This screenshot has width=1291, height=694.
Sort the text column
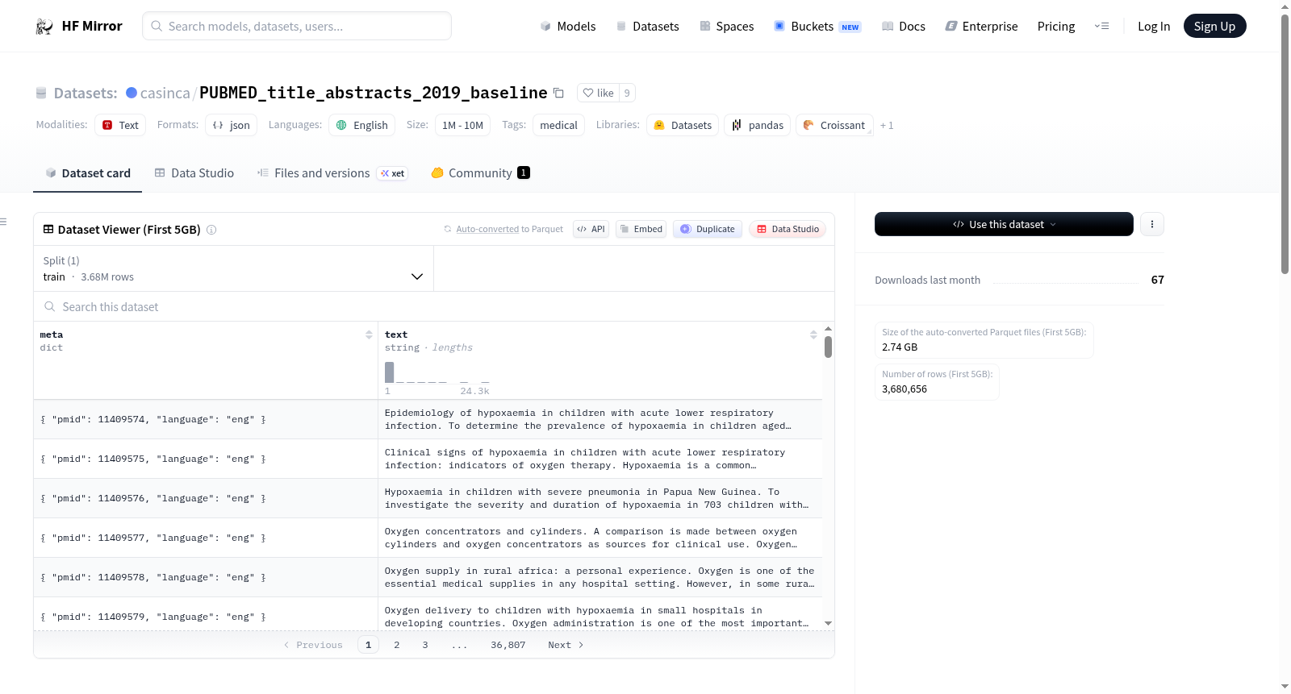pos(813,335)
